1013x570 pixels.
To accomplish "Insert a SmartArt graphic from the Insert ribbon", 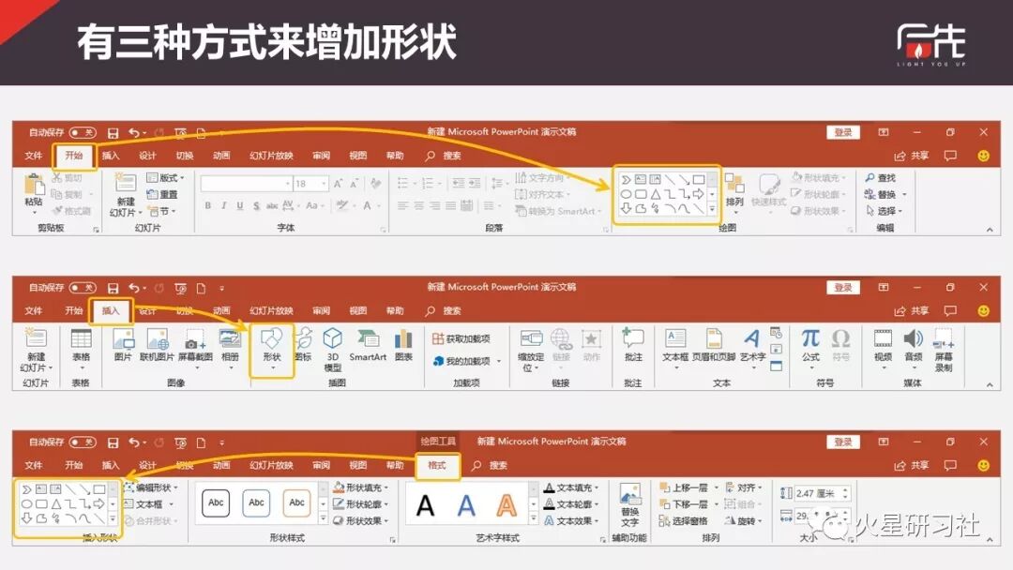I will (368, 344).
